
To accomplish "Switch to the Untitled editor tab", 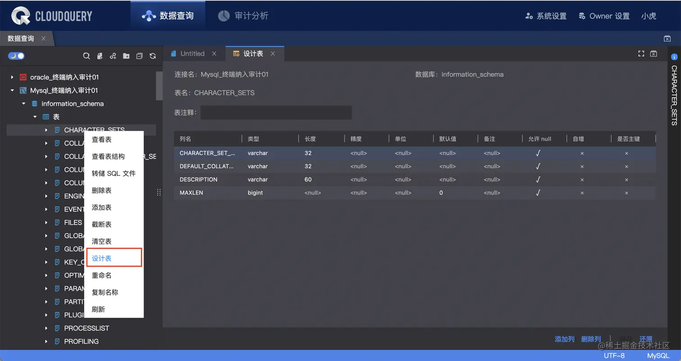I will coord(192,53).
